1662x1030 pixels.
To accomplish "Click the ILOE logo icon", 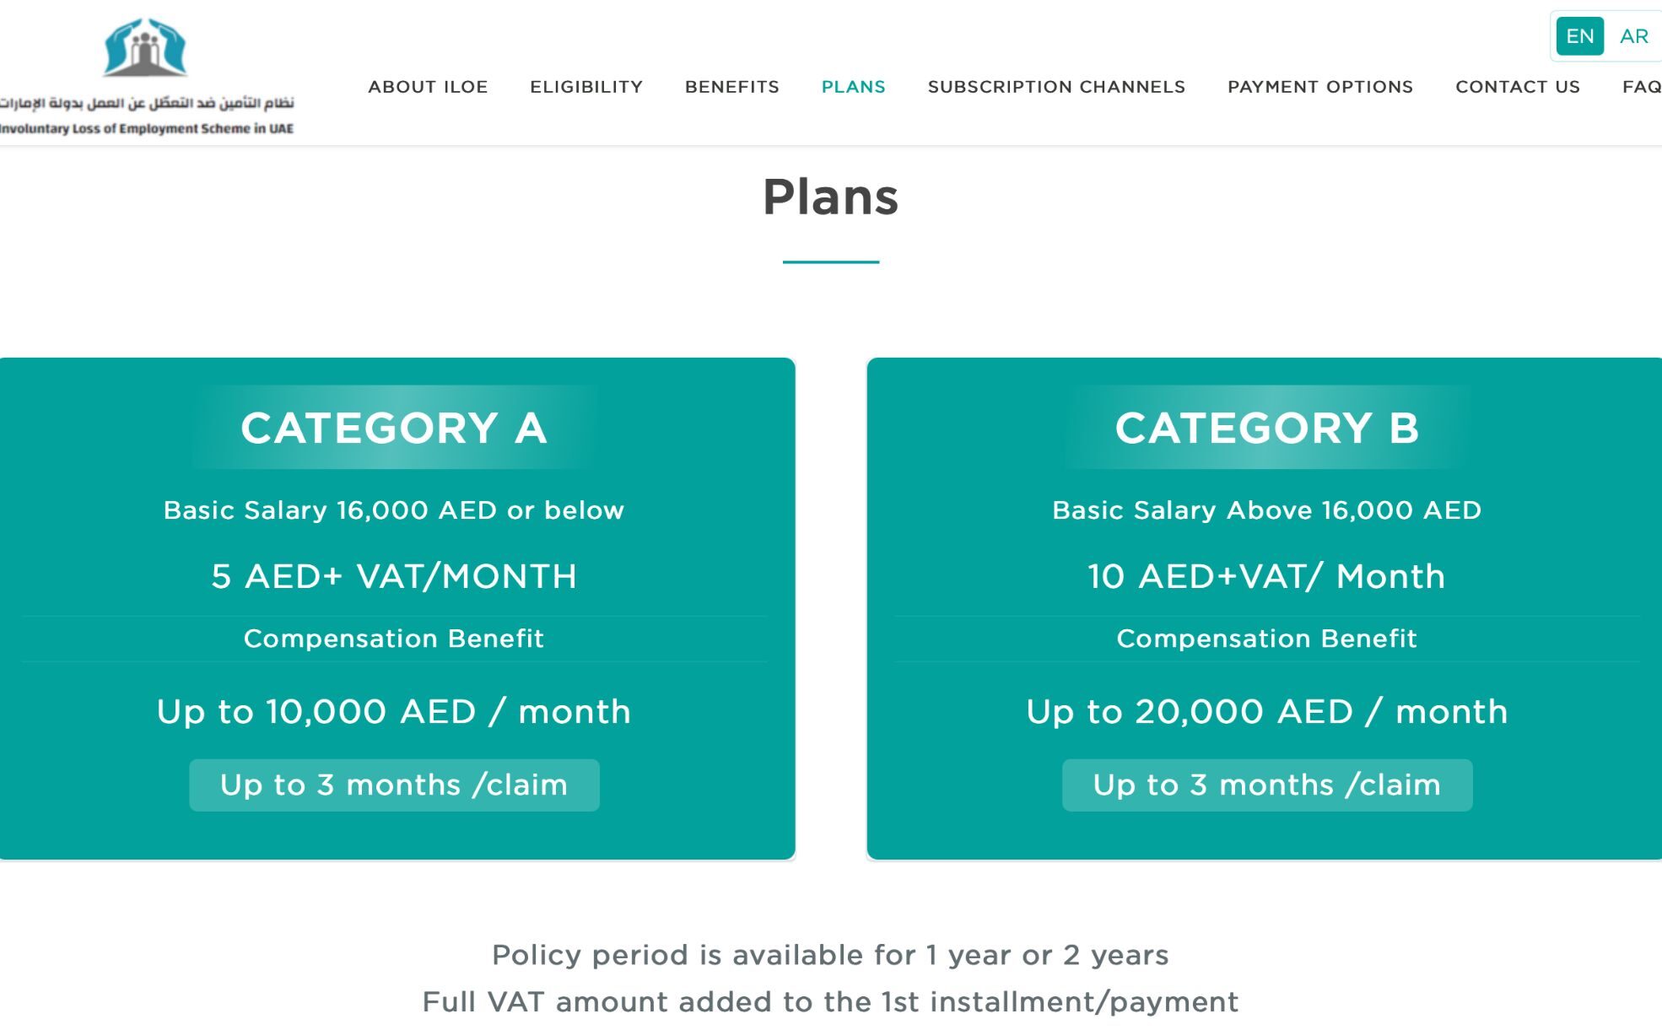I will coord(143,46).
